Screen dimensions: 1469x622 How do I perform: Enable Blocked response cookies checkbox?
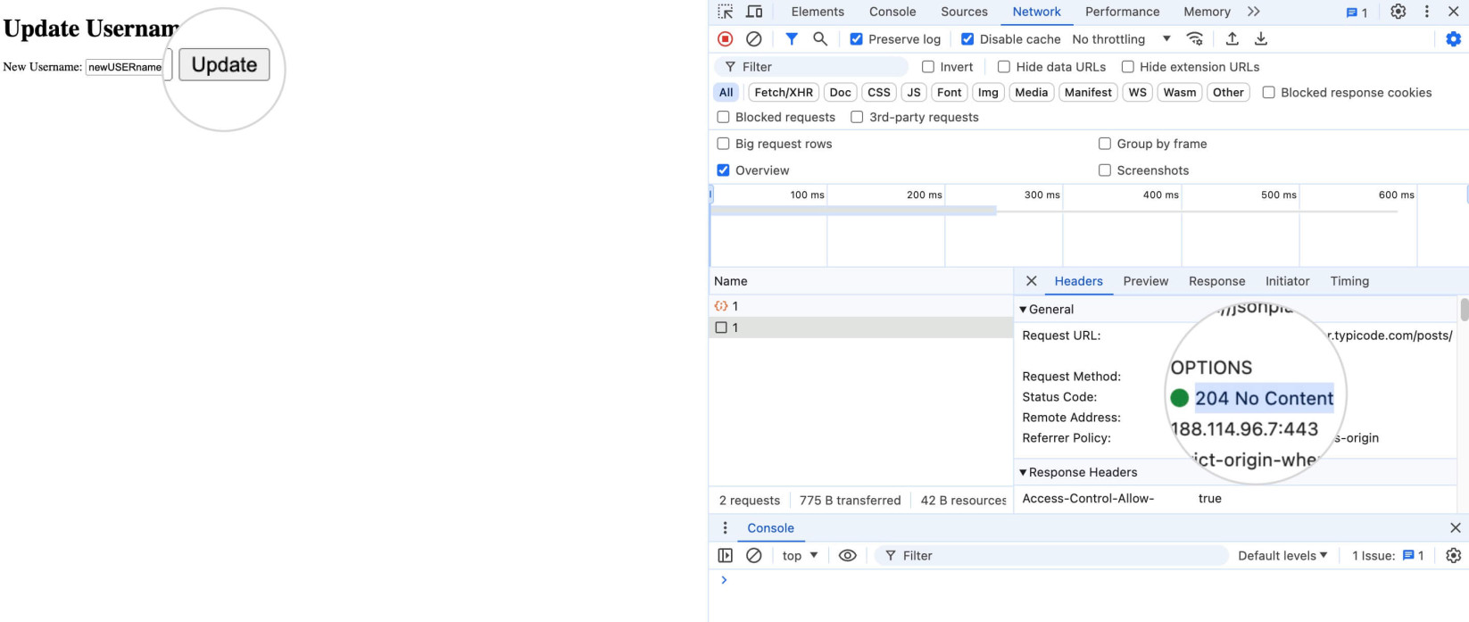pos(1269,93)
